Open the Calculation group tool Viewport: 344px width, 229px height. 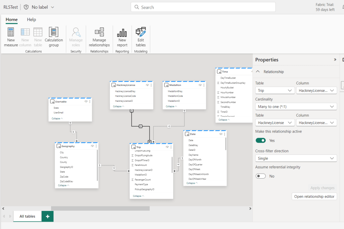[53, 33]
